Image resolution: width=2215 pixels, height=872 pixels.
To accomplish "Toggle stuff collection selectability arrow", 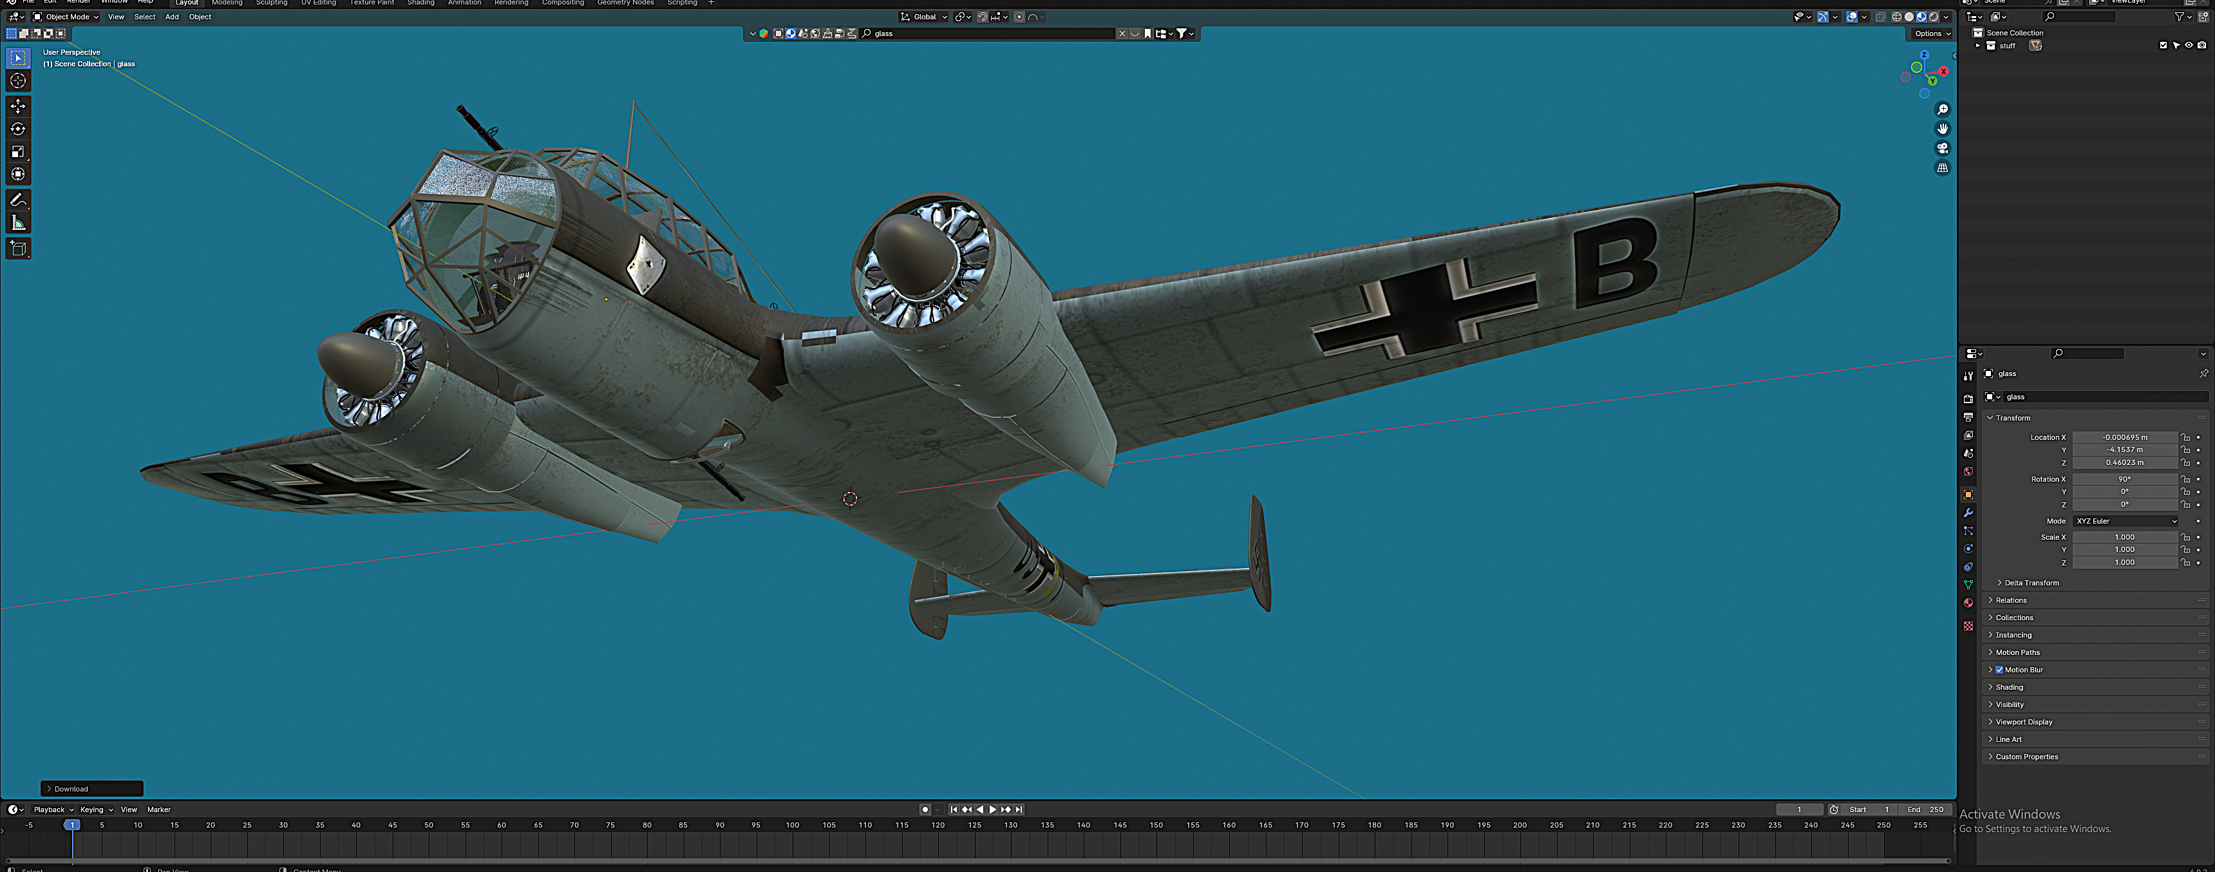I will pos(2176,46).
